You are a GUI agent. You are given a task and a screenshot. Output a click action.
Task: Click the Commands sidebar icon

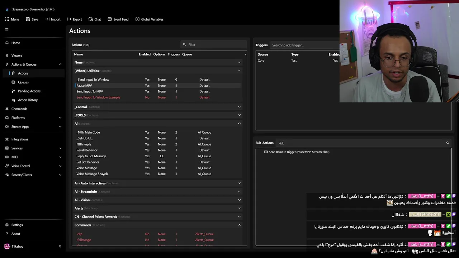pyautogui.click(x=7, y=109)
